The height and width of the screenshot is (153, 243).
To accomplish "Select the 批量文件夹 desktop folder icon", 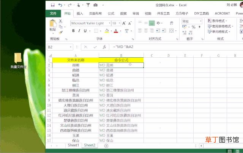I will (x=19, y=60).
